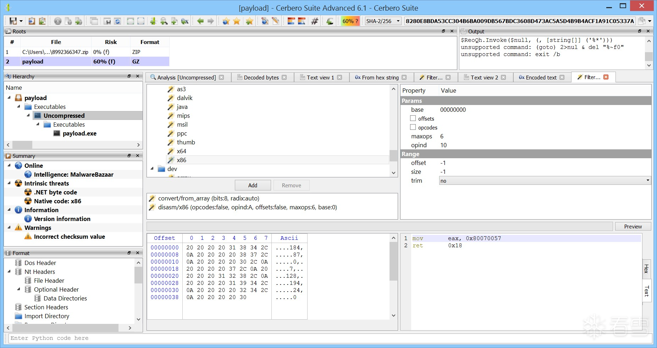Switch to the Analysis [Uncompressed] tab
Viewport: 657px width, 348px height.
tap(187, 77)
